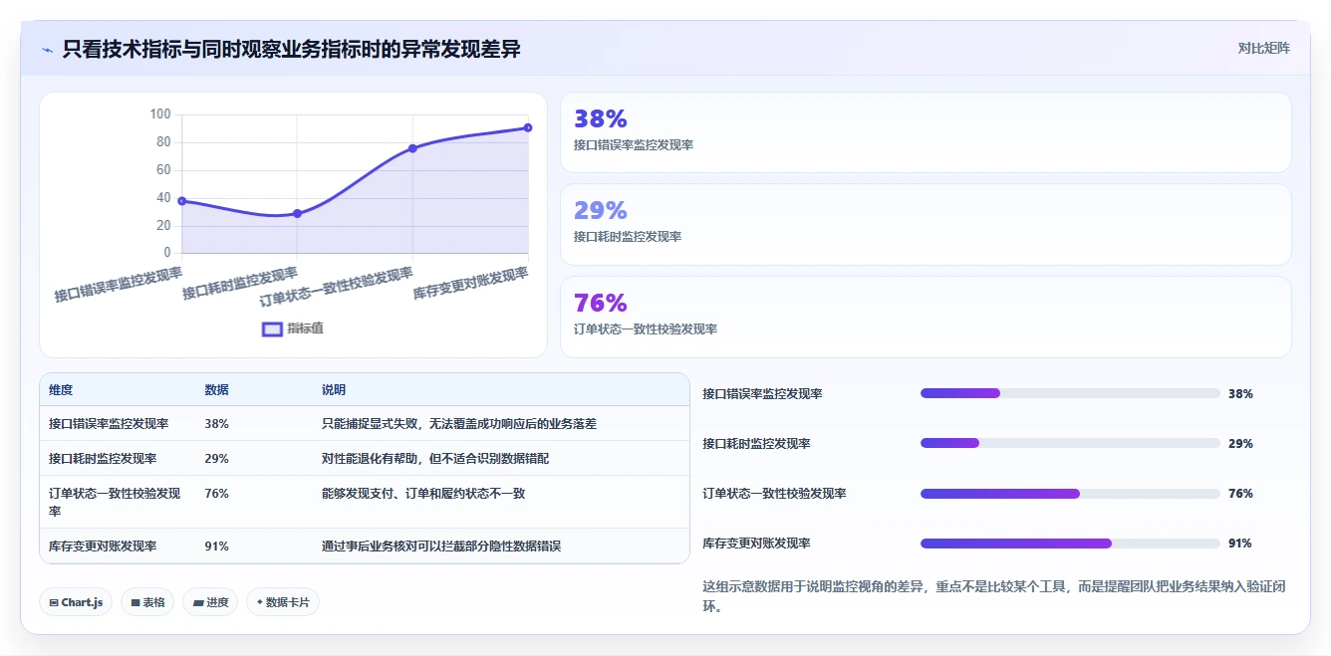Click the footnote paragraph starting 这组示意数据

click(x=994, y=596)
